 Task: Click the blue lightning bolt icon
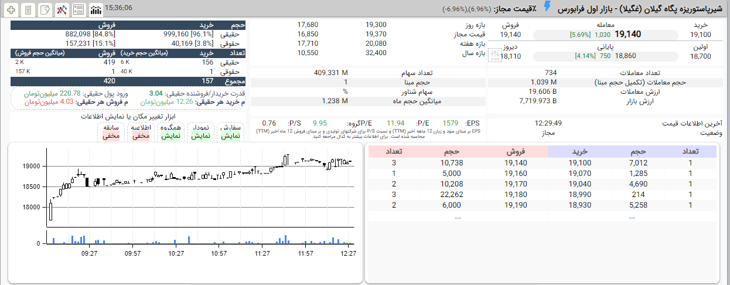tap(547, 7)
